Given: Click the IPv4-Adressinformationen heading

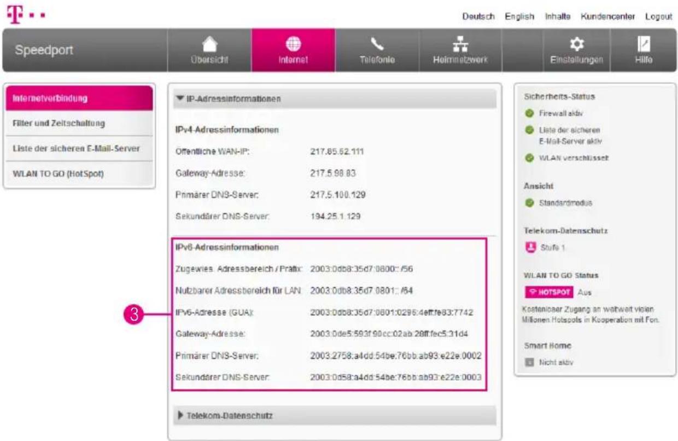Looking at the screenshot, I should click(226, 130).
